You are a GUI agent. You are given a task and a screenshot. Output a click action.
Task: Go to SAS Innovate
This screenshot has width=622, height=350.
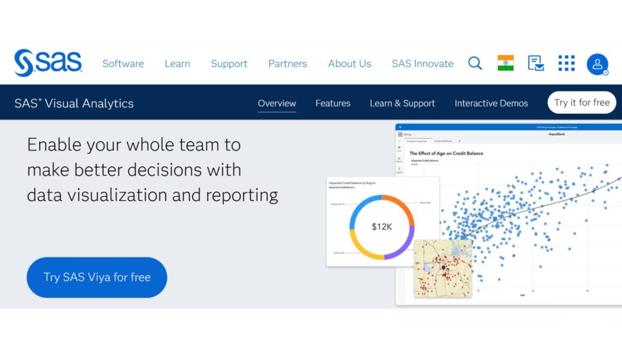423,63
